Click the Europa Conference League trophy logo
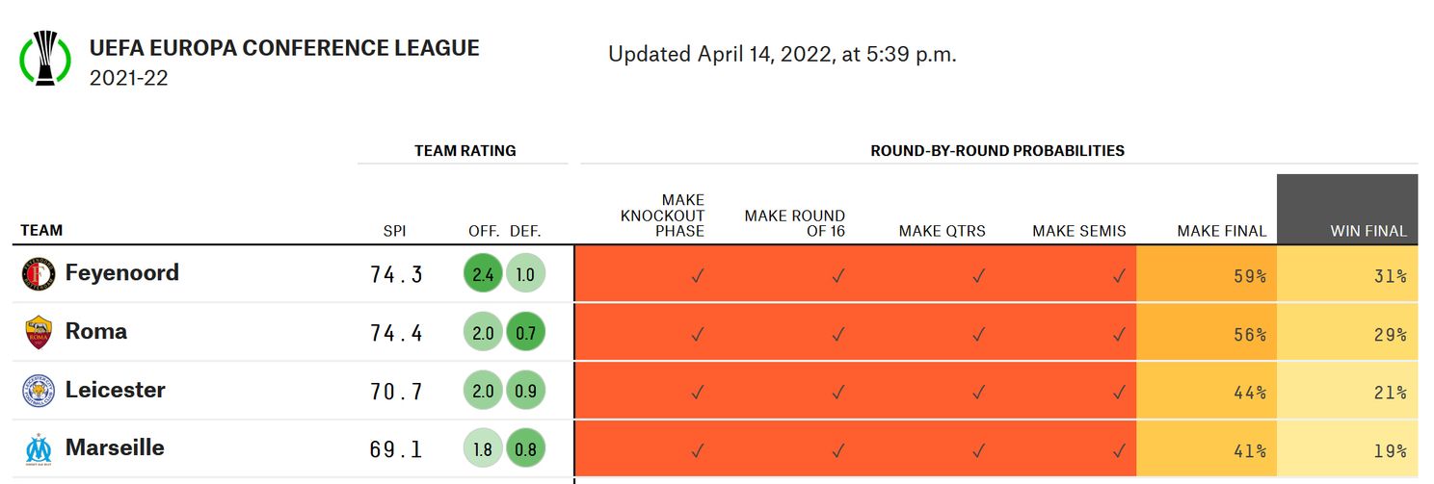The width and height of the screenshot is (1434, 484). pos(45,58)
